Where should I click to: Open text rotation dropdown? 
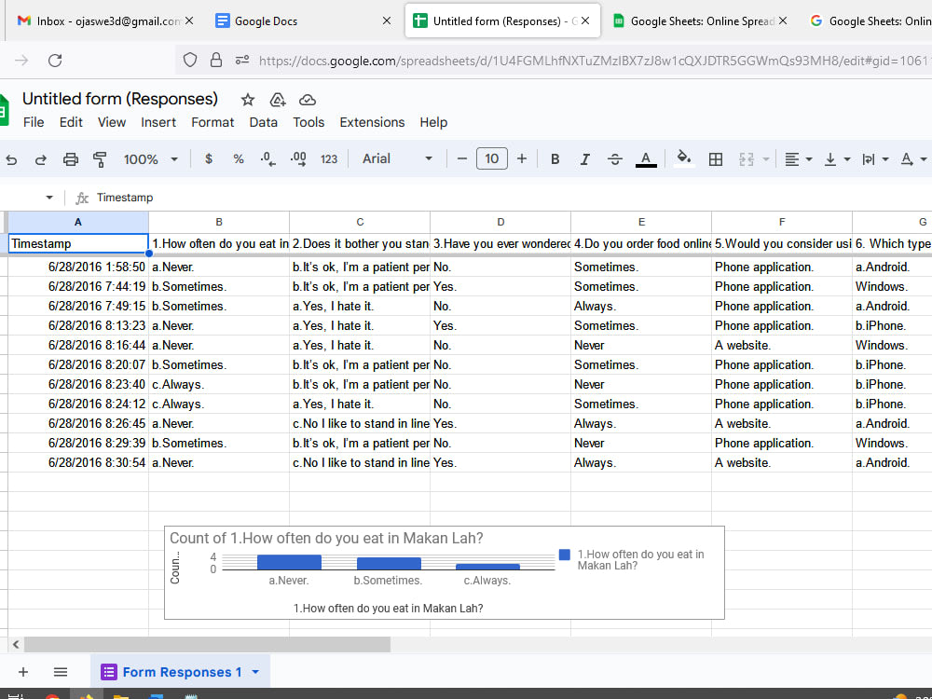point(913,159)
